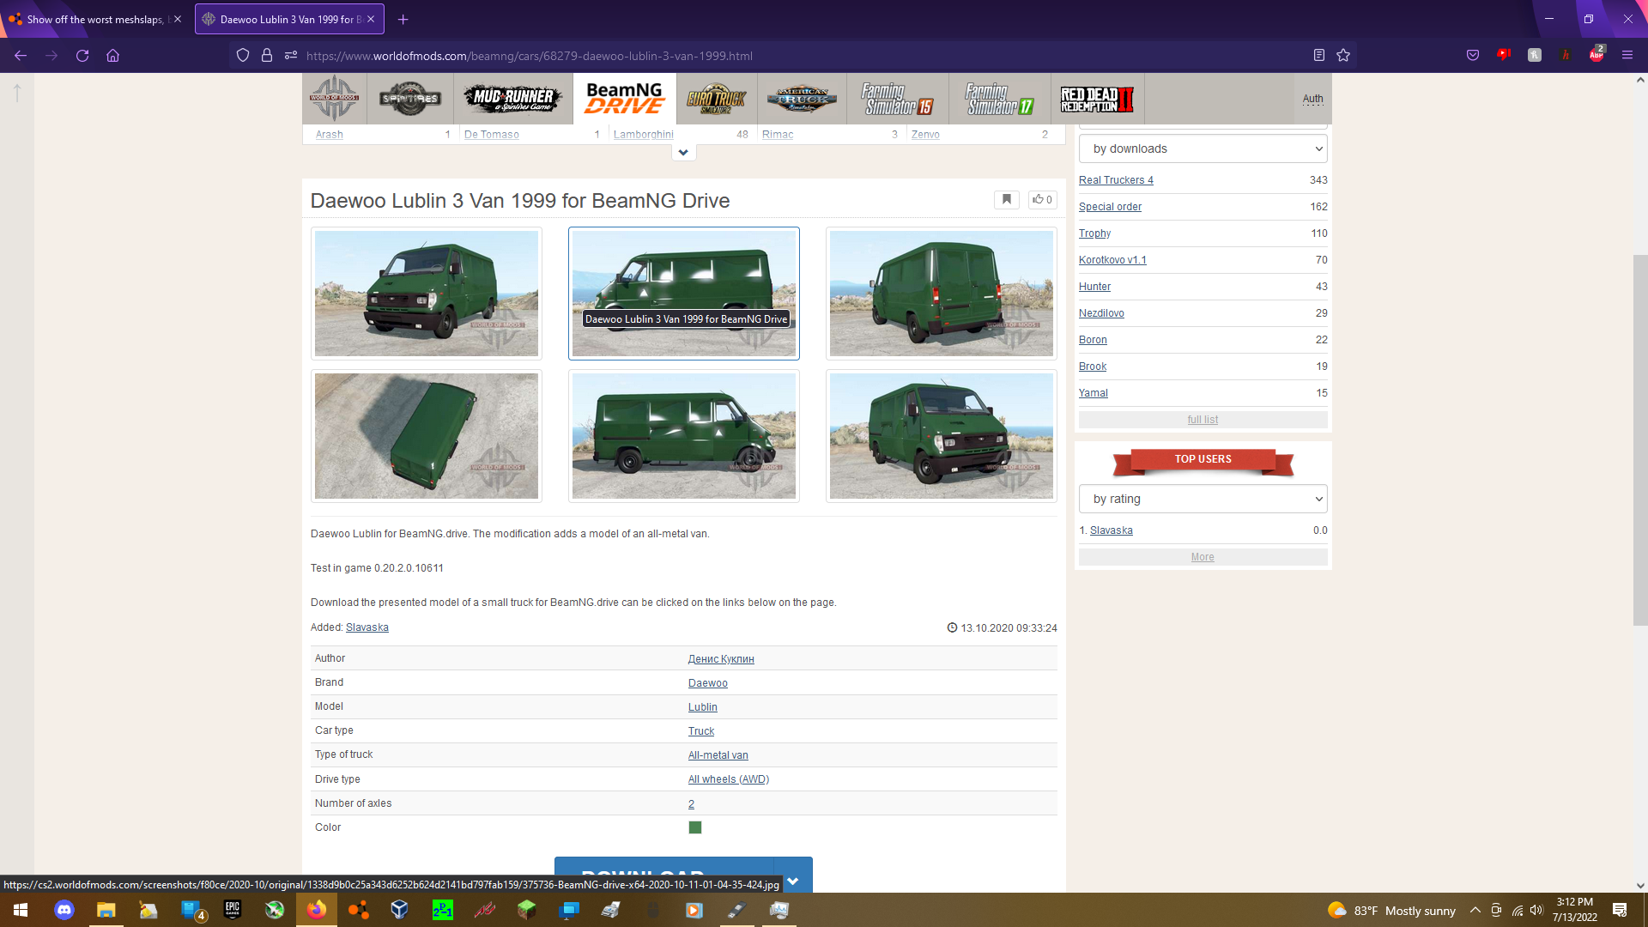
Task: Open the All-metal van type link
Action: tap(718, 755)
